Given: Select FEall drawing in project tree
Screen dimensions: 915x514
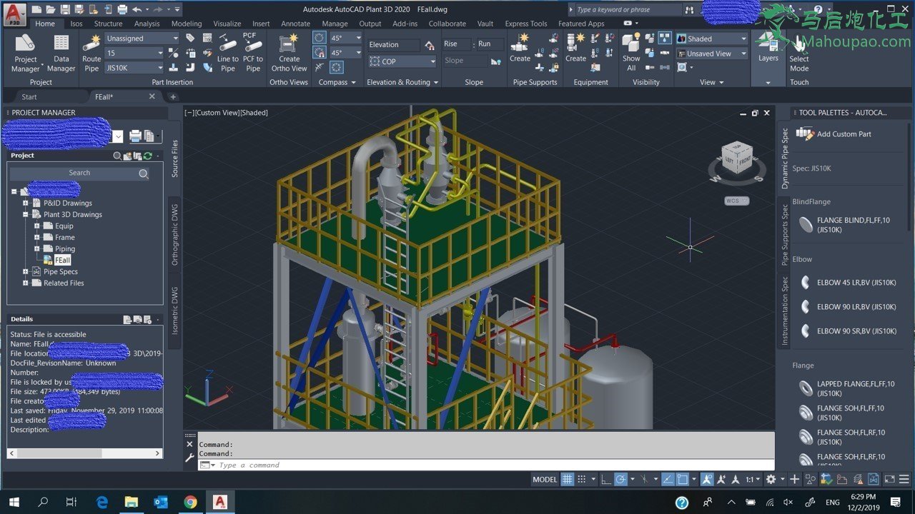Looking at the screenshot, I should pos(62,260).
